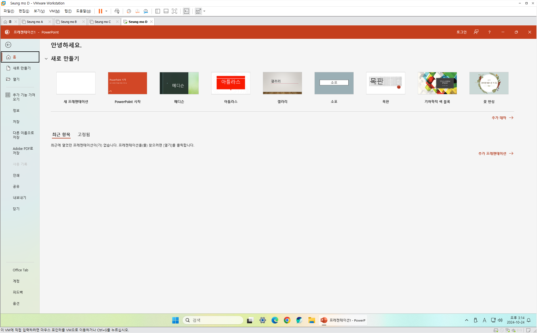This screenshot has height=333, width=537.
Task: Follow the 추가 프레젠테이션 link
Action: point(496,154)
